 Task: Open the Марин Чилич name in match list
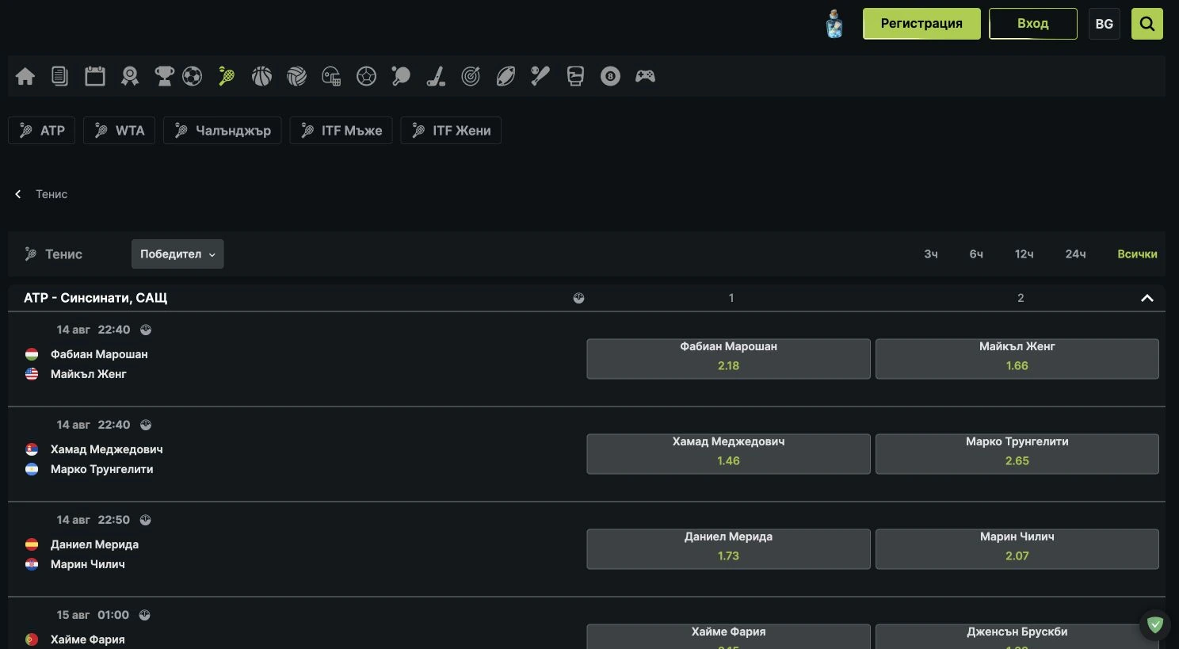pyautogui.click(x=88, y=564)
